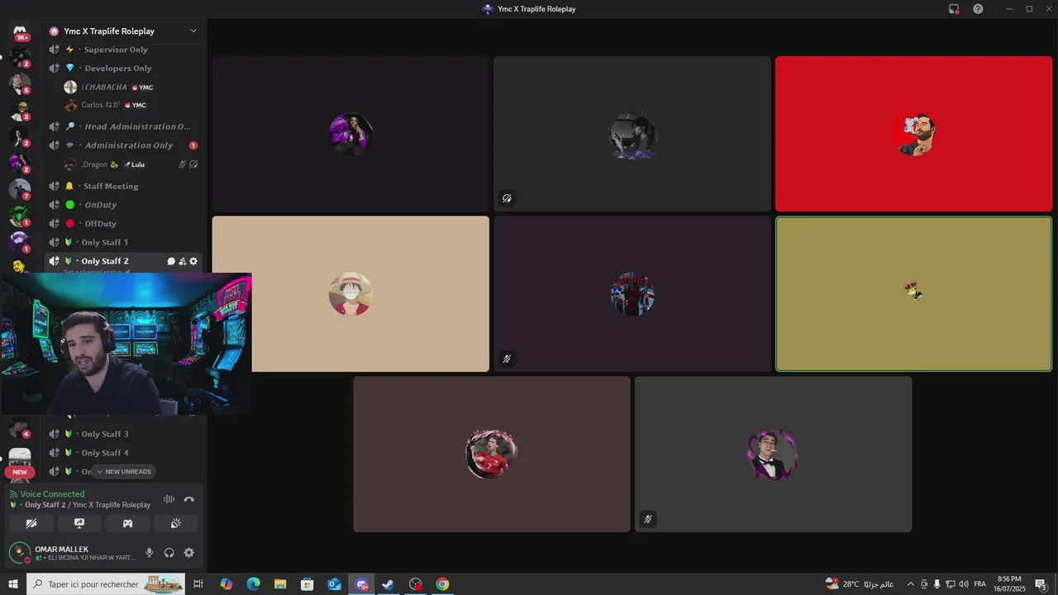
Task: Switch FRA keyboard language indicator
Action: coord(979,584)
